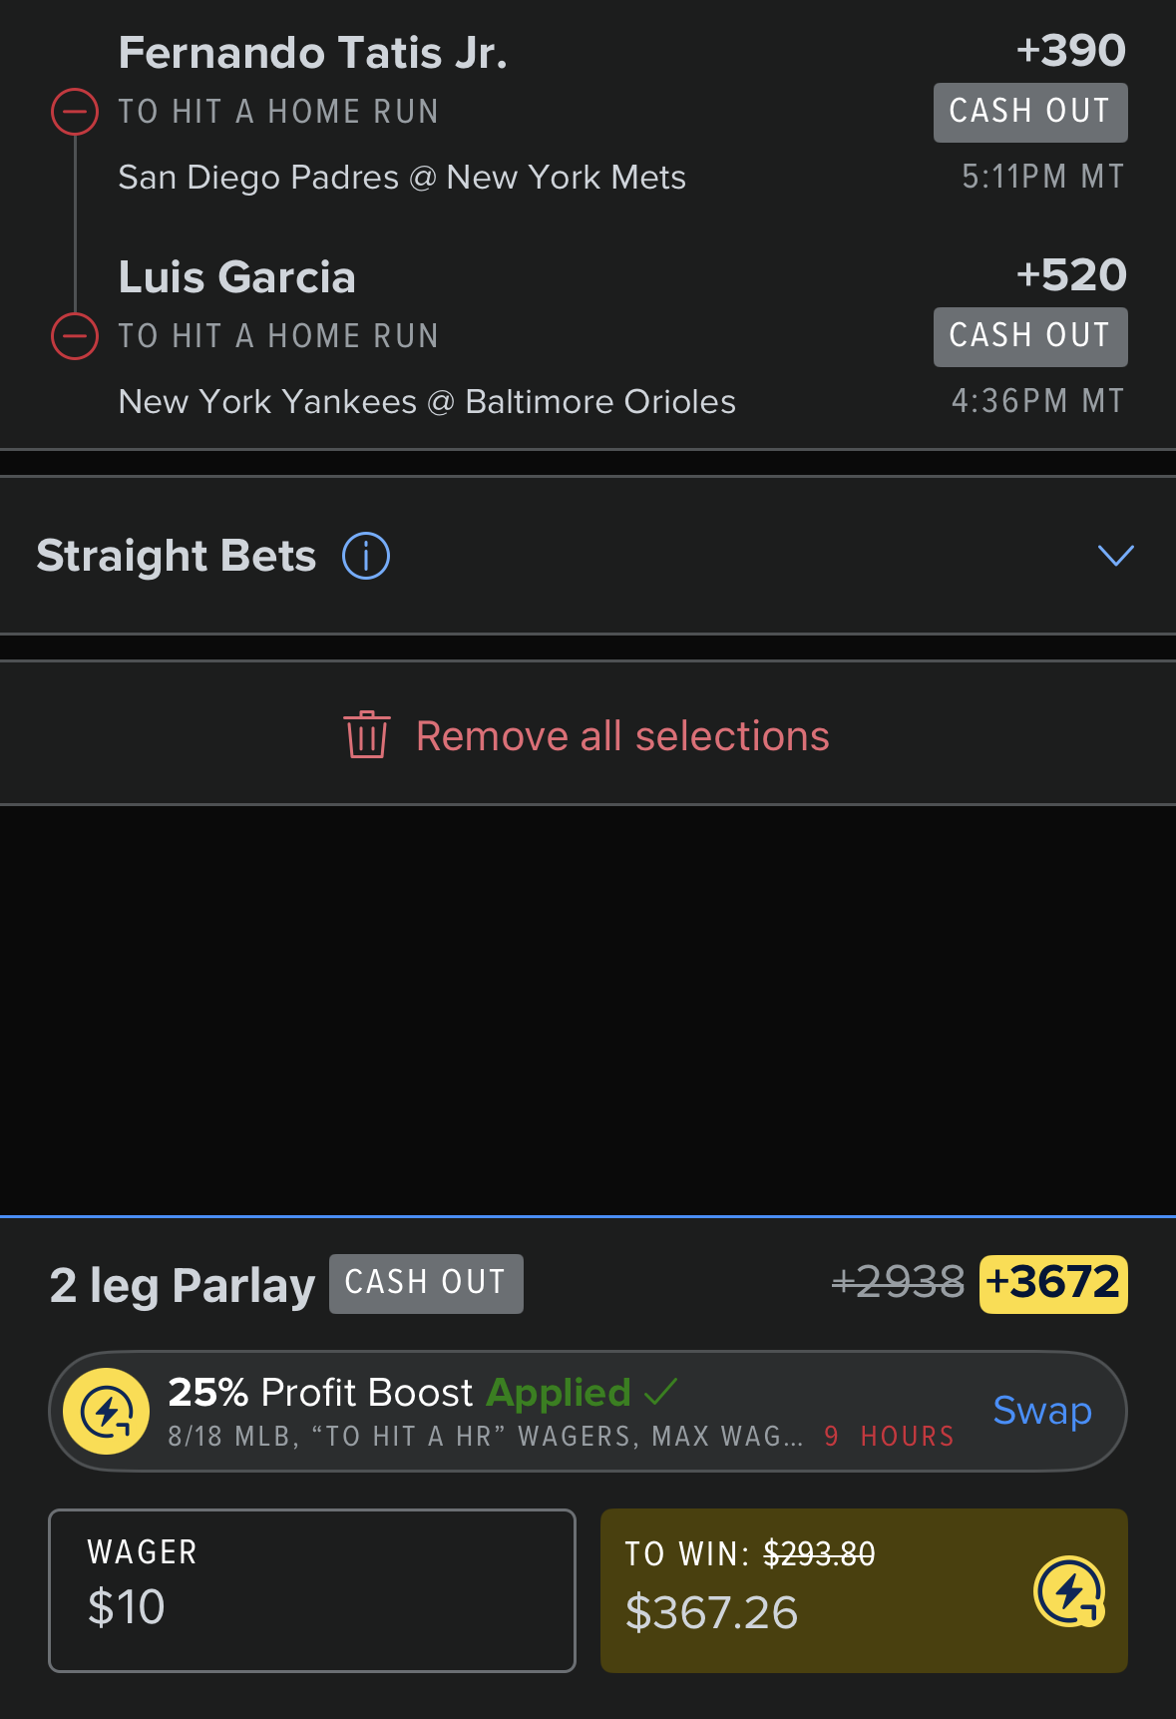Edit the $10 wager field

point(312,1590)
